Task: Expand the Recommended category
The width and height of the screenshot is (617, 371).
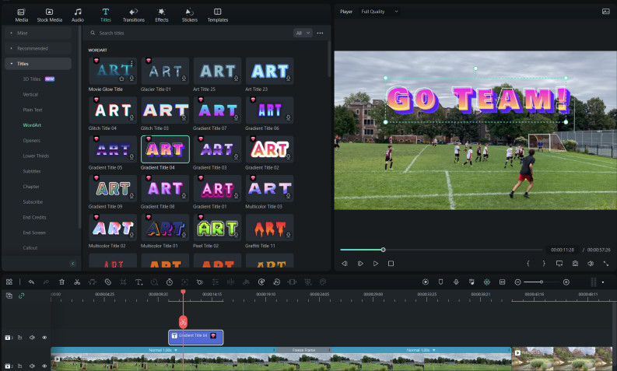Action: click(38, 48)
